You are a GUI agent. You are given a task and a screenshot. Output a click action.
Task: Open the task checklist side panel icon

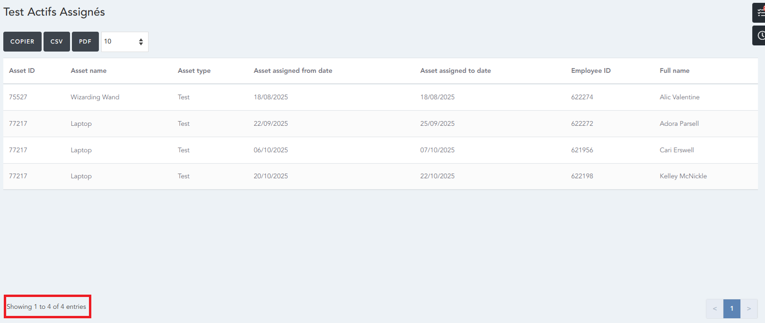[759, 13]
